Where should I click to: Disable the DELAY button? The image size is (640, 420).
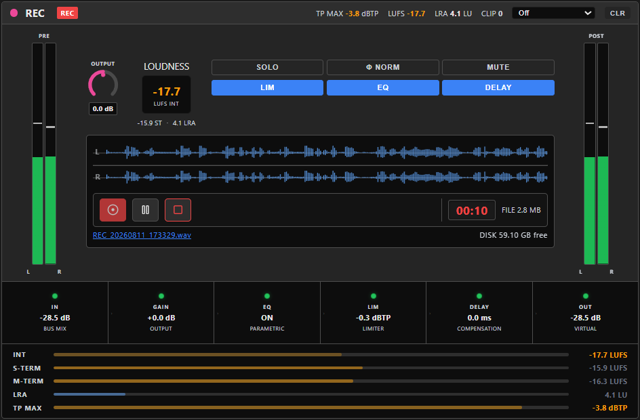(498, 87)
